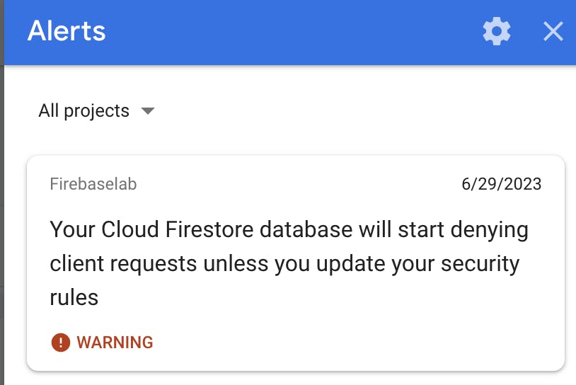Click the line reading client requests unless you update

tap(284, 264)
